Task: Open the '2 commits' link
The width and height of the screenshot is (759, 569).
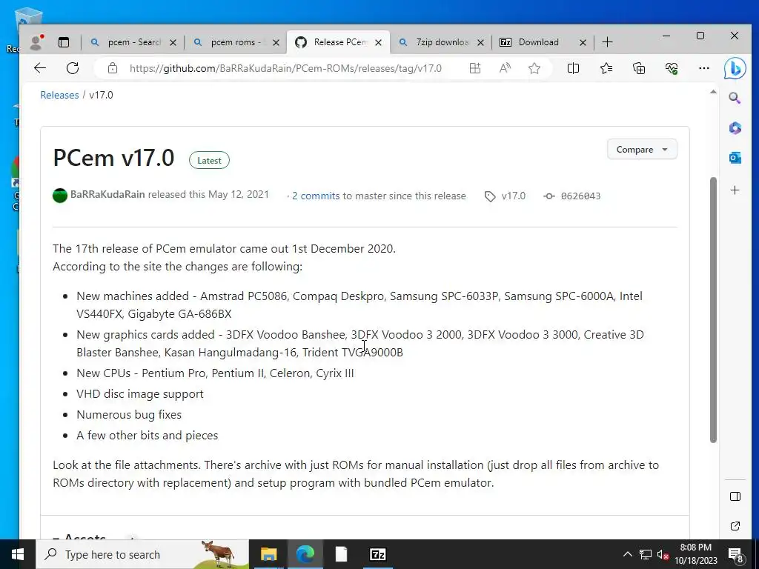Action: pos(316,196)
